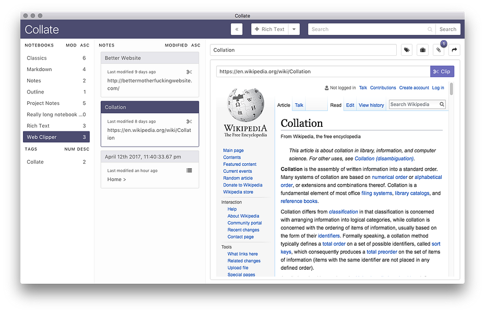
Task: Open the Better Website note
Action: click(x=150, y=75)
